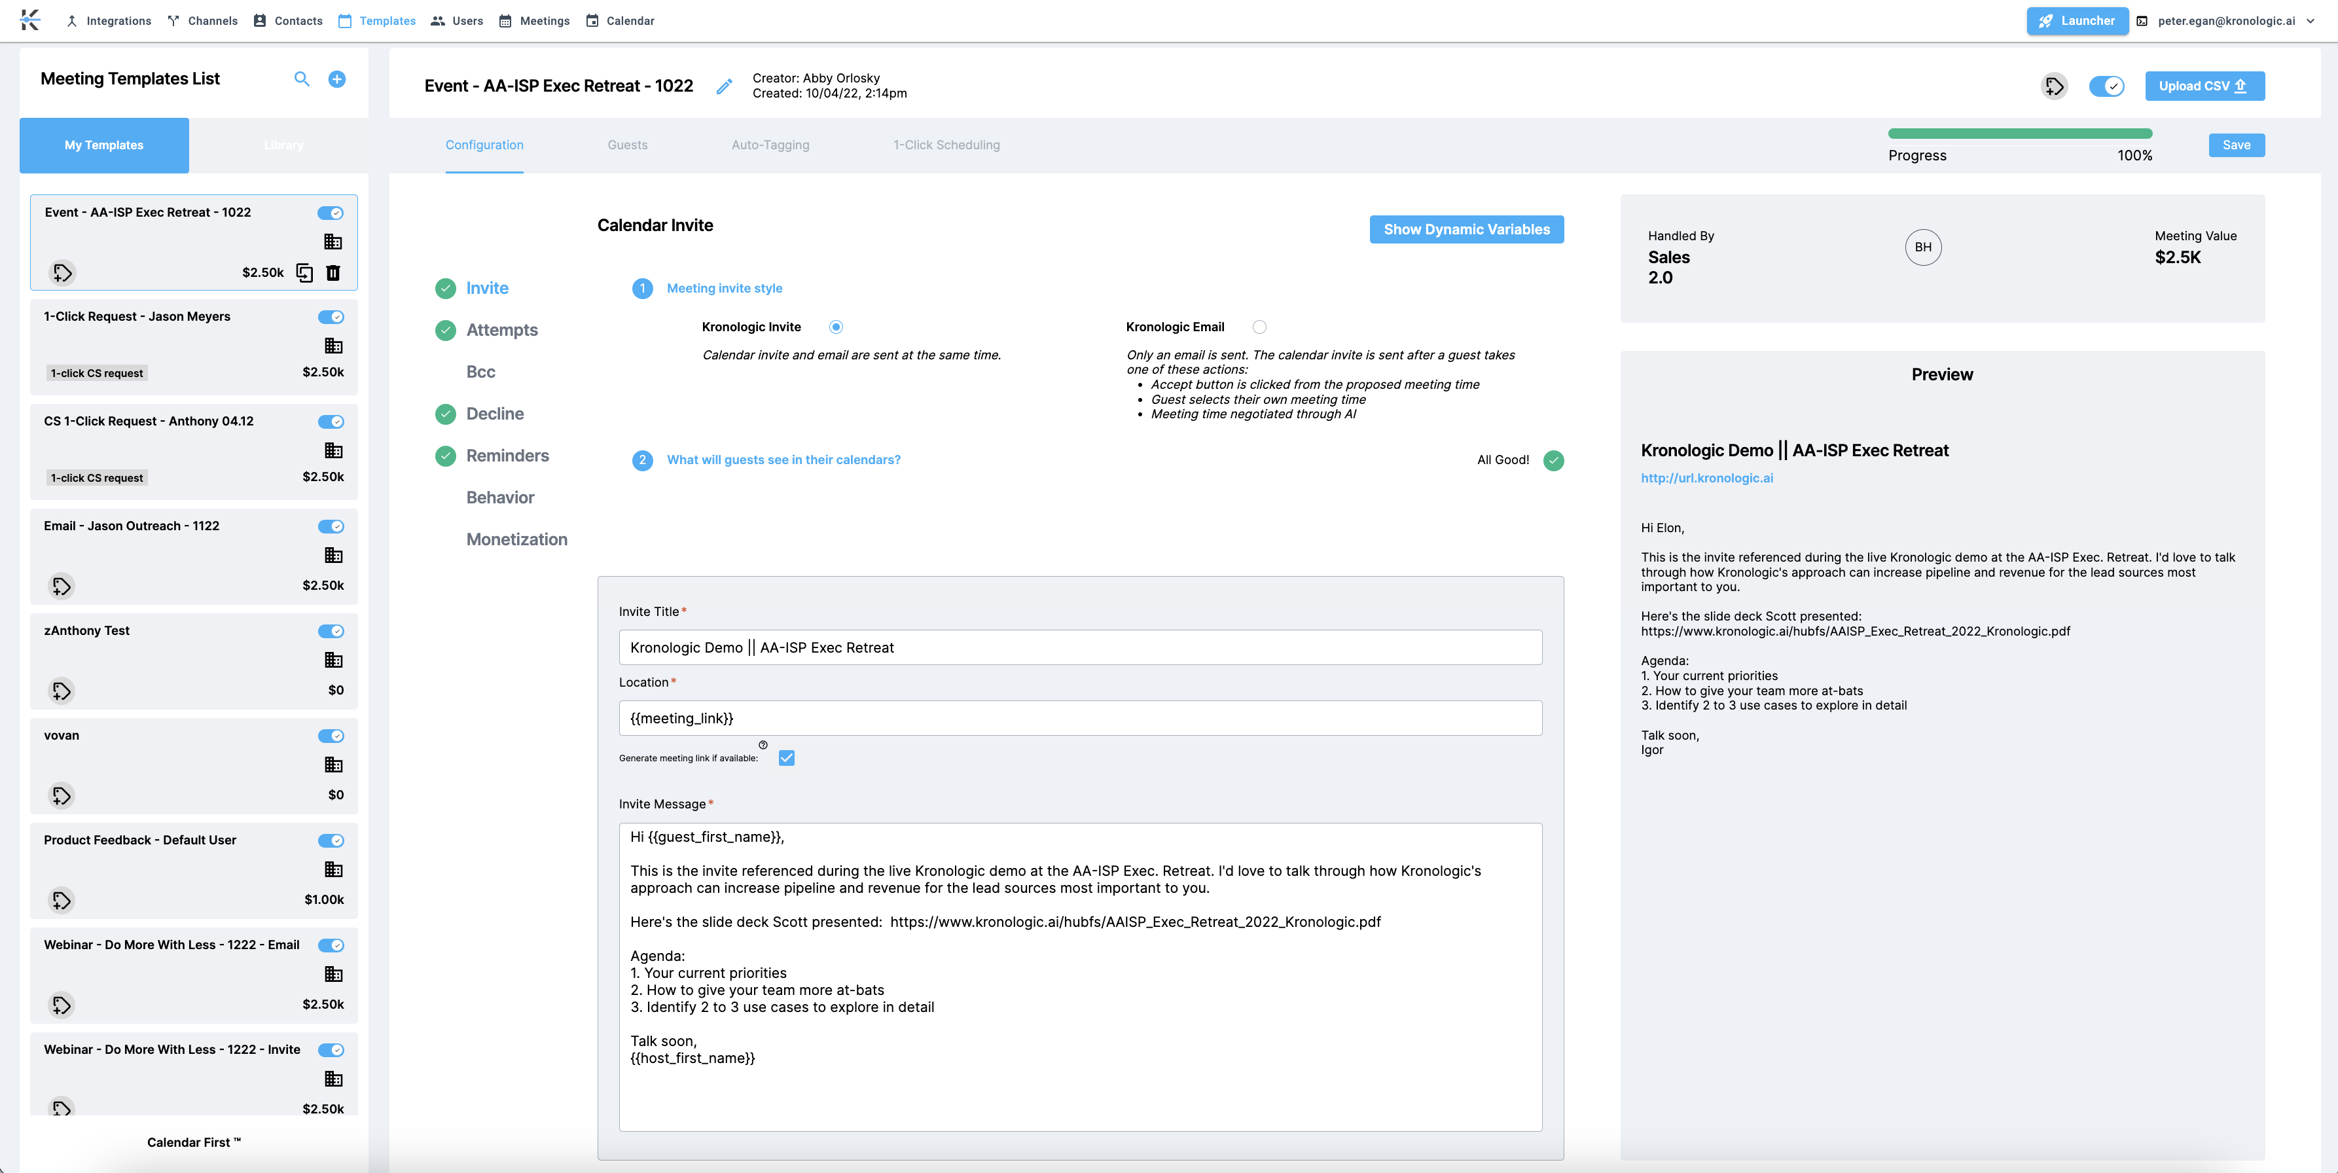This screenshot has width=2338, height=1173.
Task: Click building icon on vovan card
Action: point(333,765)
